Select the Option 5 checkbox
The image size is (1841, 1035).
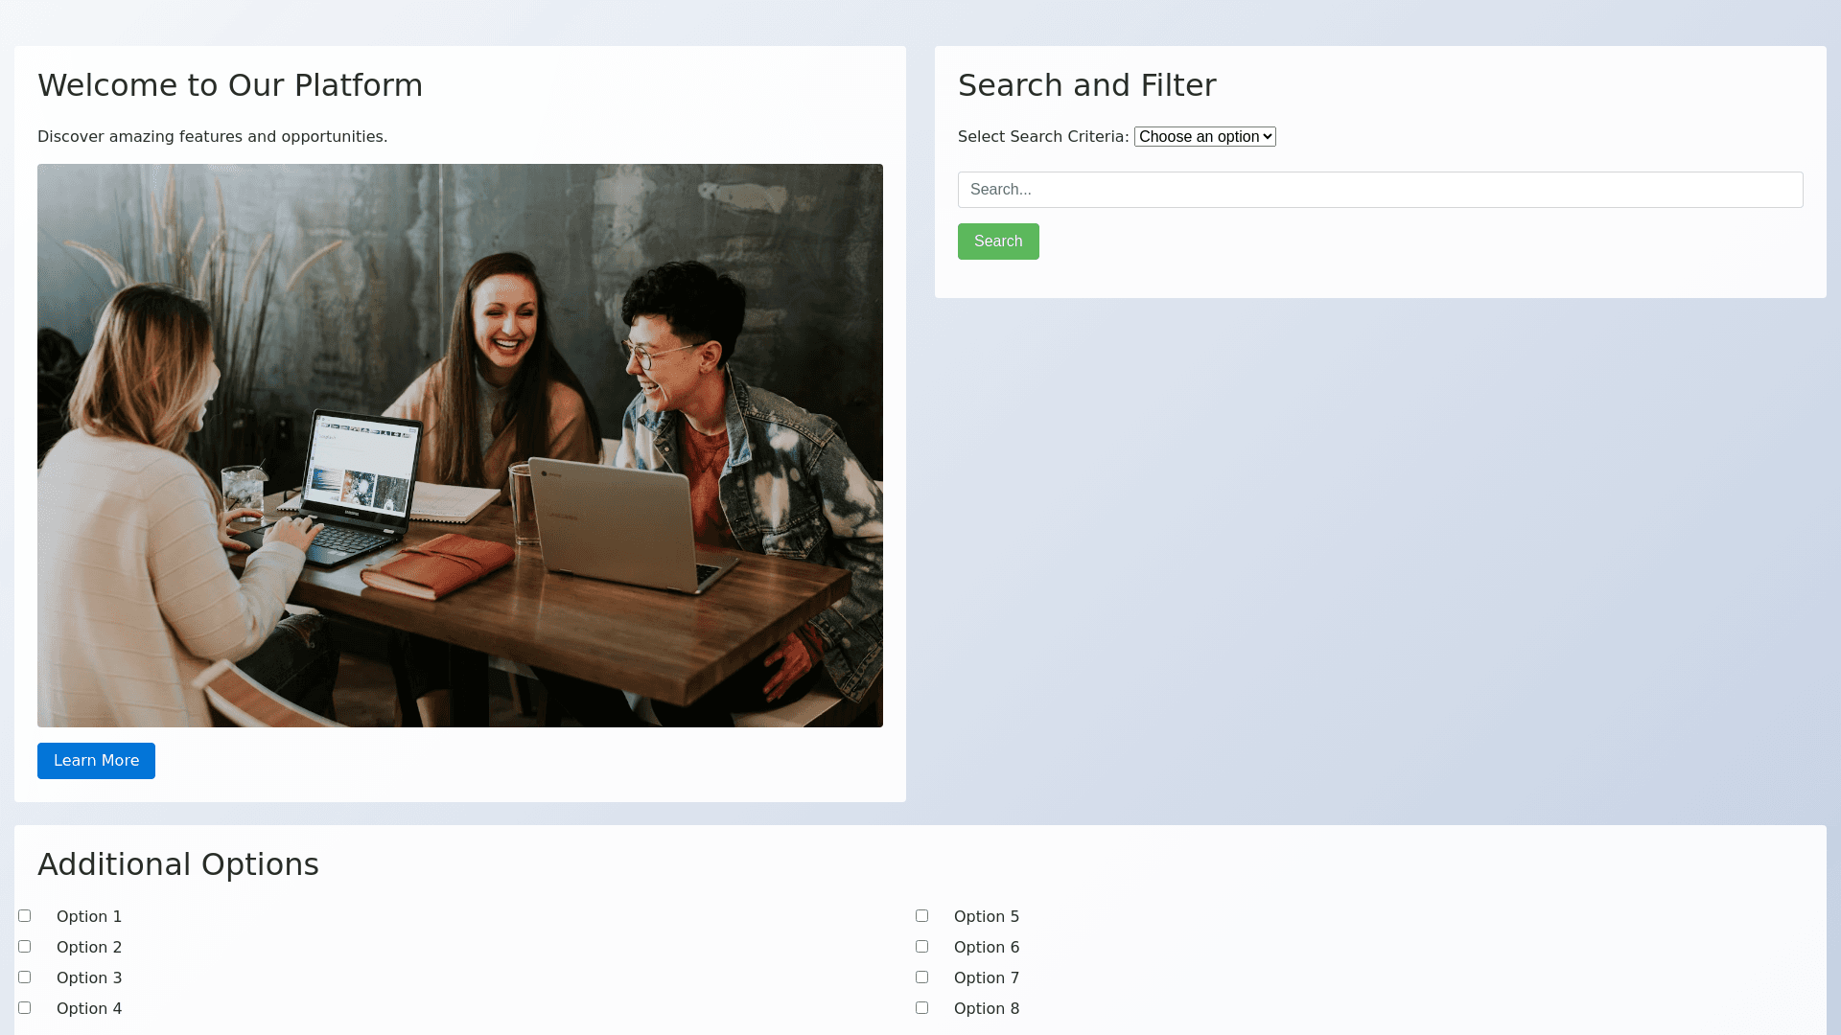tap(921, 916)
